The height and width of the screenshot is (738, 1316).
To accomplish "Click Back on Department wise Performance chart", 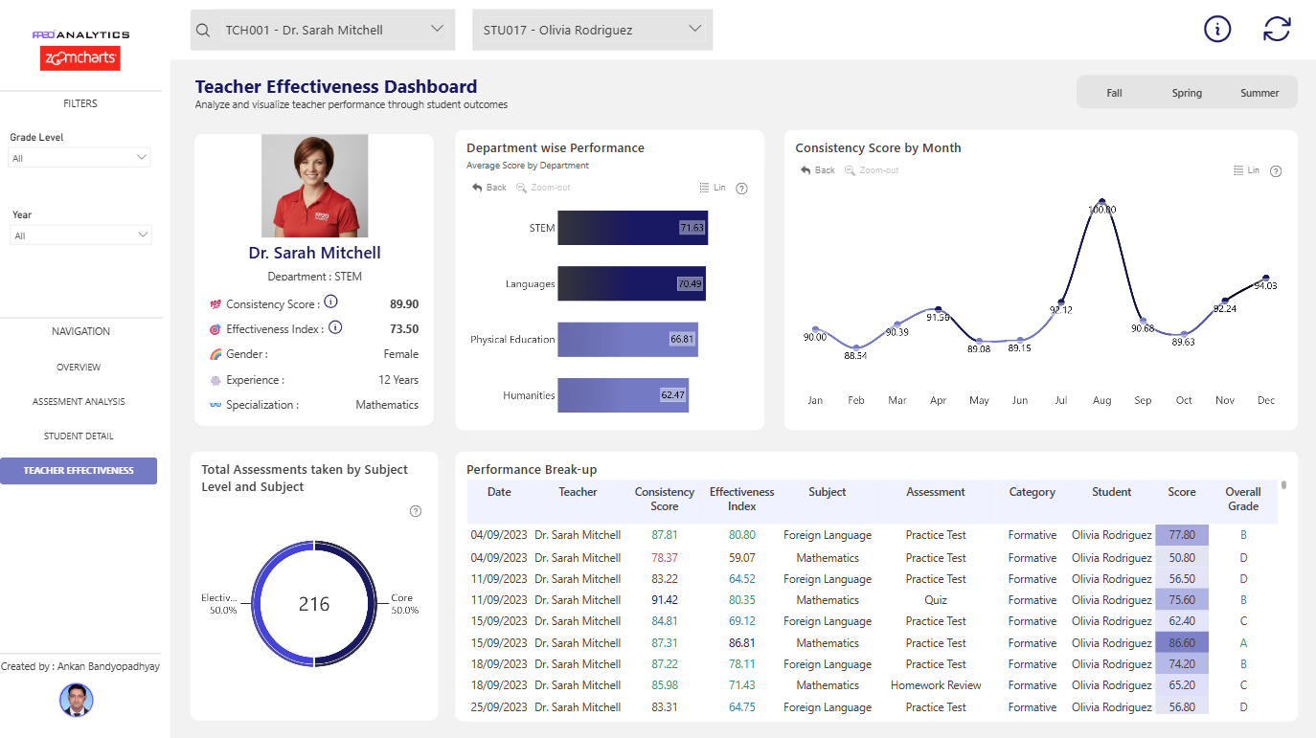I will (x=489, y=188).
